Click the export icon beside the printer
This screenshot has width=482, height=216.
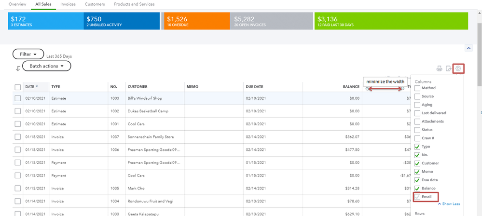pyautogui.click(x=449, y=68)
